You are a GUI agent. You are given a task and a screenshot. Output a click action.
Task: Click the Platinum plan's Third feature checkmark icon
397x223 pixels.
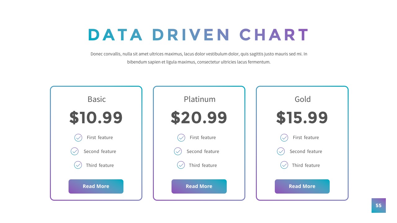pos(181,165)
